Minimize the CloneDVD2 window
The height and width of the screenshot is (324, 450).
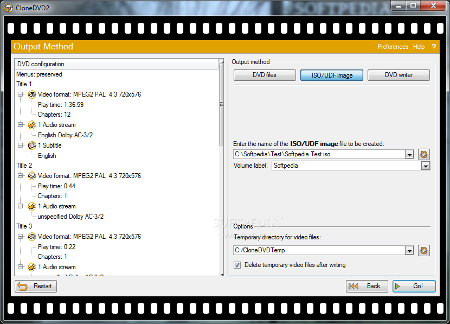(x=398, y=6)
